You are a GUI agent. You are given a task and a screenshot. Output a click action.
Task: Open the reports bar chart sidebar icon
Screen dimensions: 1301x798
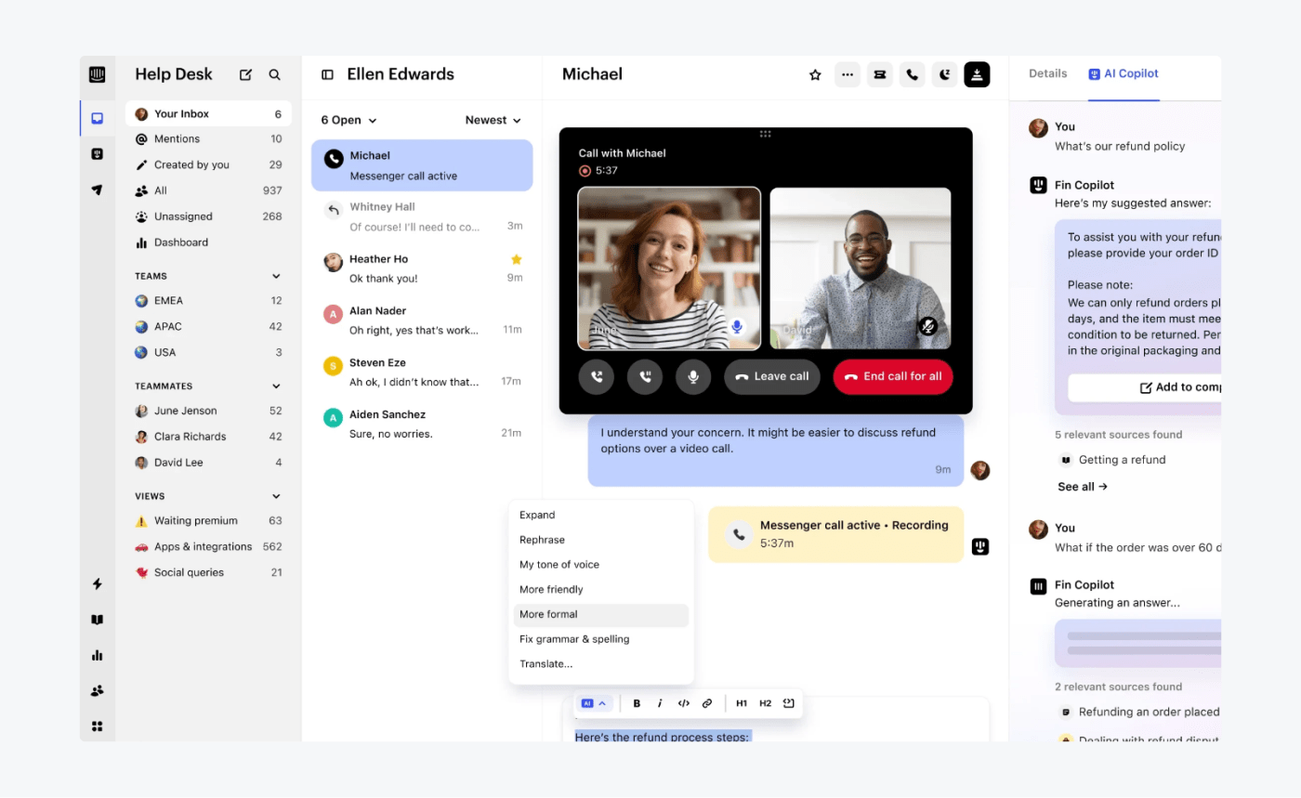point(98,655)
